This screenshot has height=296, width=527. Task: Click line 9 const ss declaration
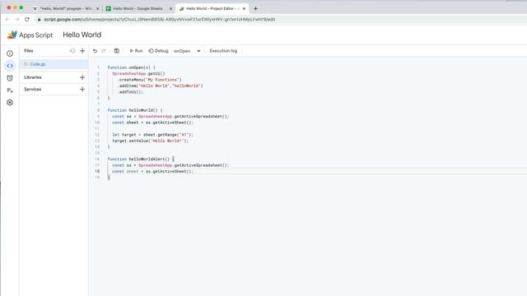pos(170,116)
